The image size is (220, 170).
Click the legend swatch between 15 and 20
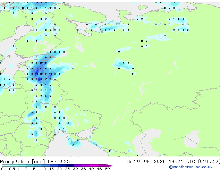point(54,165)
